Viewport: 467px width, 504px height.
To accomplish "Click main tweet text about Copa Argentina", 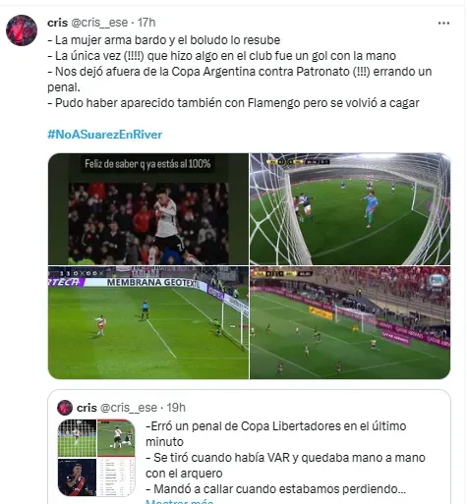I will [x=240, y=80].
